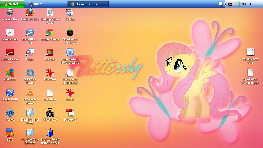This screenshot has height=148, width=263.
Task: Select the Google Earth shortcut
Action: click(10, 92)
